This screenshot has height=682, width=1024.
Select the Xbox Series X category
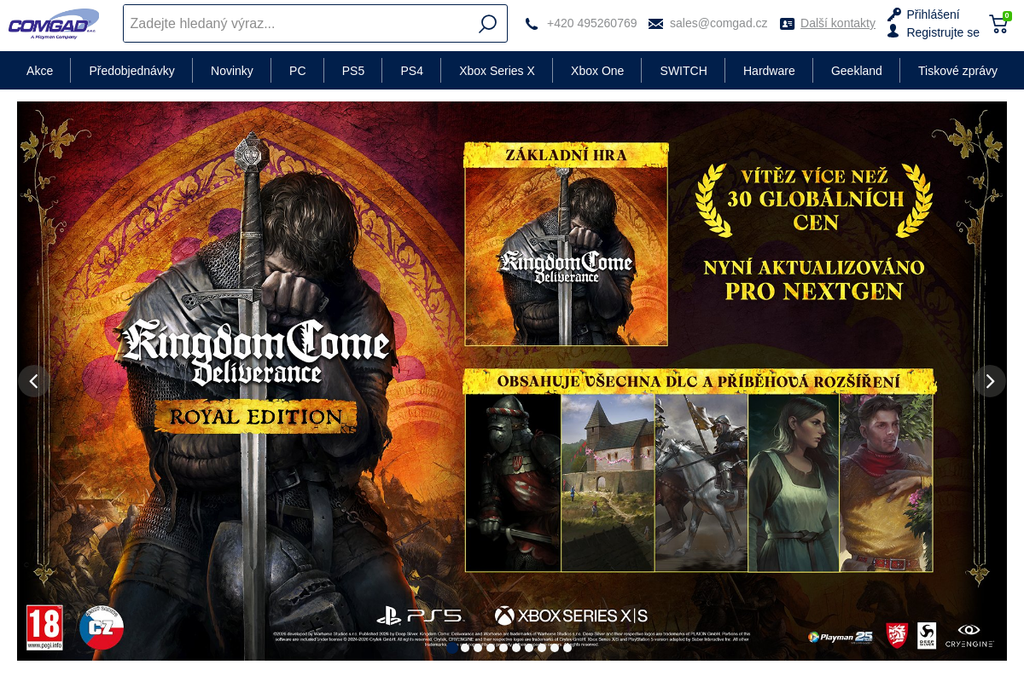[497, 71]
